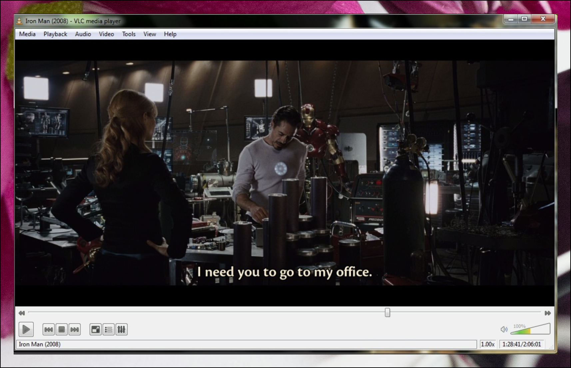571x368 pixels.
Task: Show the playlist panel
Action: coord(109,330)
